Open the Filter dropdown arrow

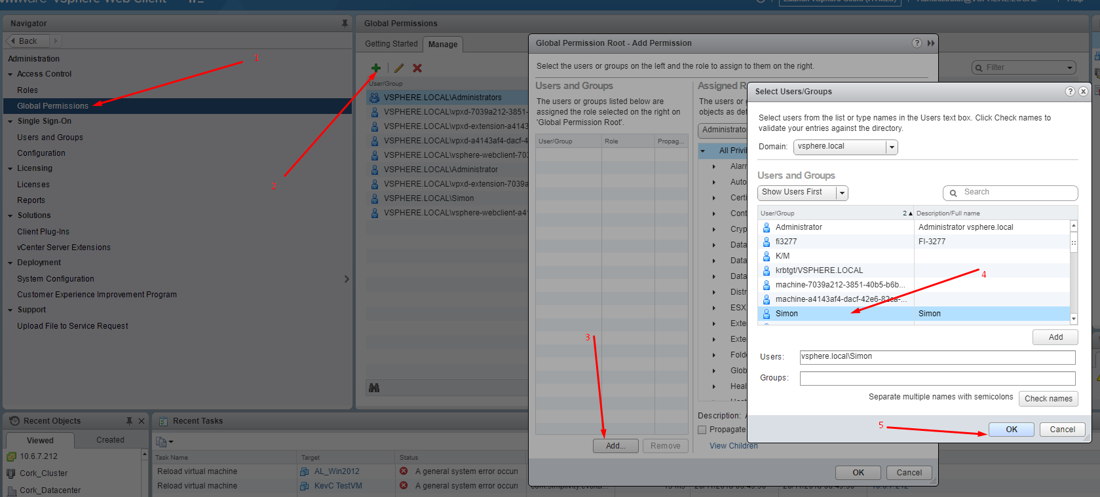pyautogui.click(x=1070, y=67)
